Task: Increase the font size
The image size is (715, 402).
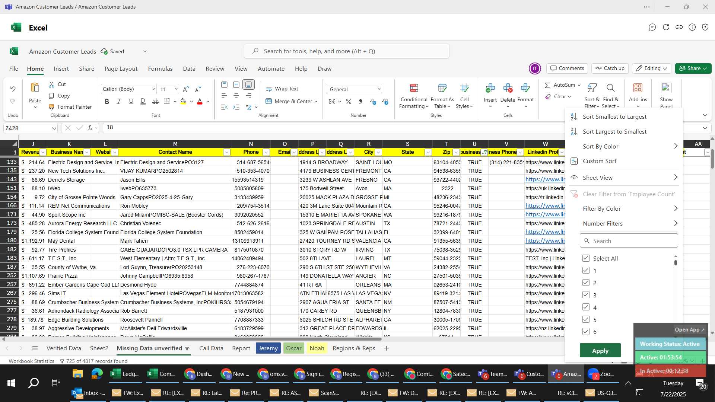Action: point(186,89)
